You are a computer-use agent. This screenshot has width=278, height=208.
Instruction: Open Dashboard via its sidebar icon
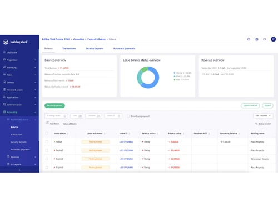click(x=4, y=52)
